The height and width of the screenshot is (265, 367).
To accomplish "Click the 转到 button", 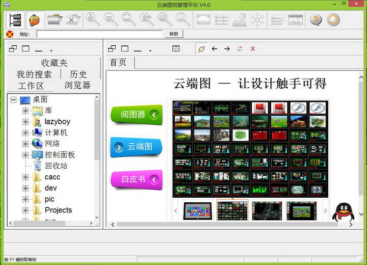I will [173, 34].
